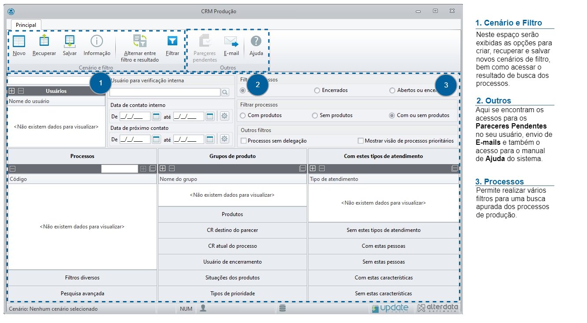Open Tipos de prioridade section
The height and width of the screenshot is (323, 587).
click(232, 294)
